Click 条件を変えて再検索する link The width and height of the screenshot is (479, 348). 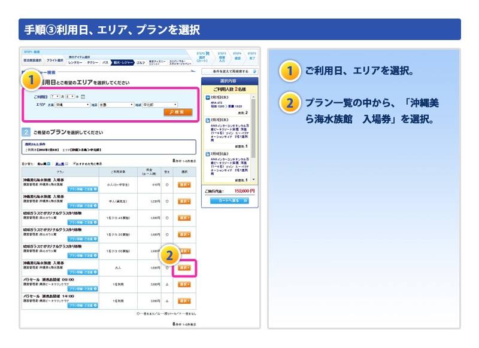tap(229, 71)
